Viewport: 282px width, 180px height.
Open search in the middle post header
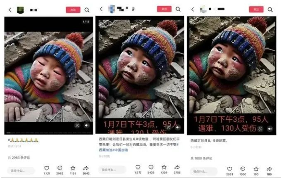pyautogui.click(x=178, y=9)
